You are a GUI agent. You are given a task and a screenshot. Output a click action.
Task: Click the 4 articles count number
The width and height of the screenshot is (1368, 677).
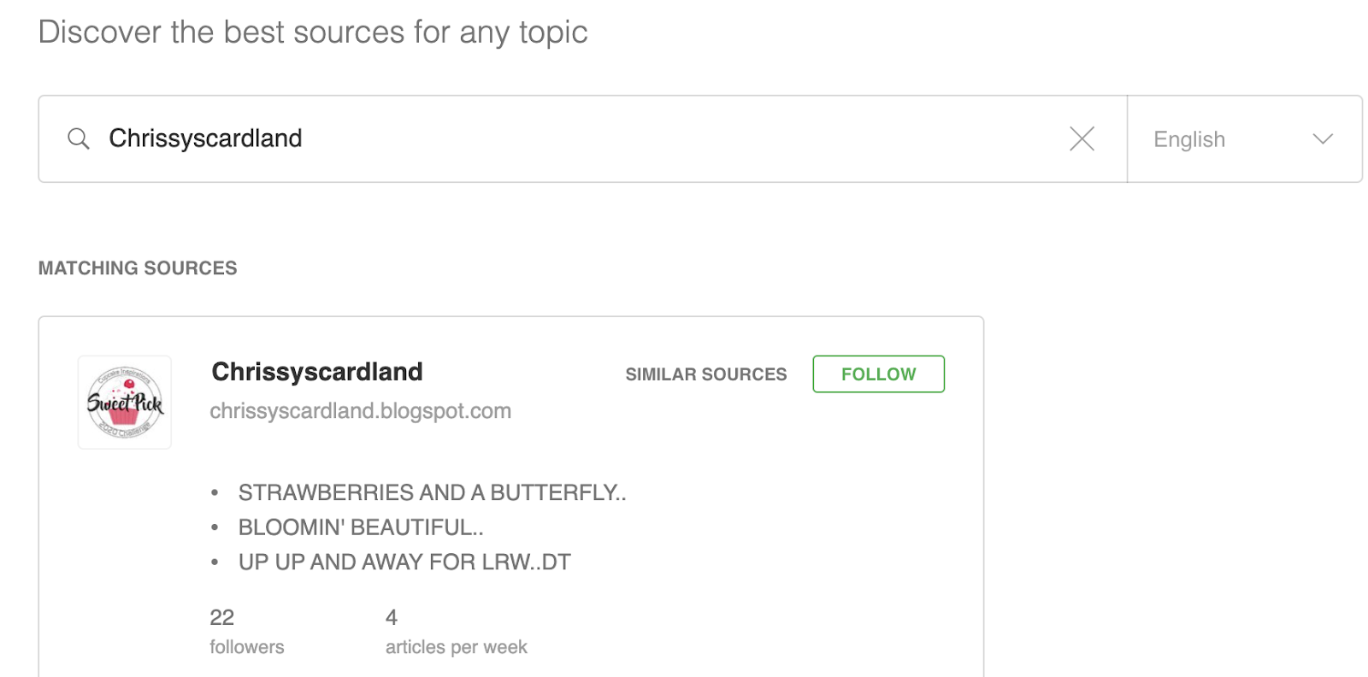[x=392, y=617]
